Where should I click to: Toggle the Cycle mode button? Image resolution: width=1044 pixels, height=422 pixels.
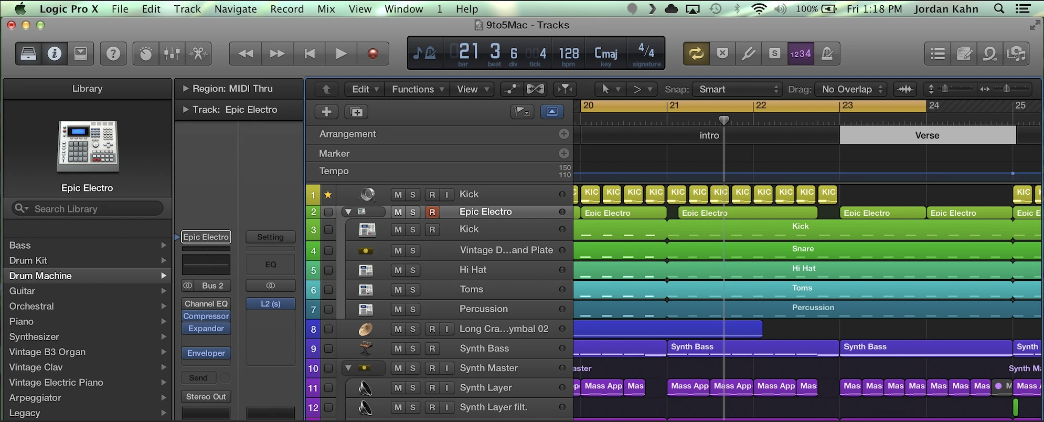coord(696,54)
